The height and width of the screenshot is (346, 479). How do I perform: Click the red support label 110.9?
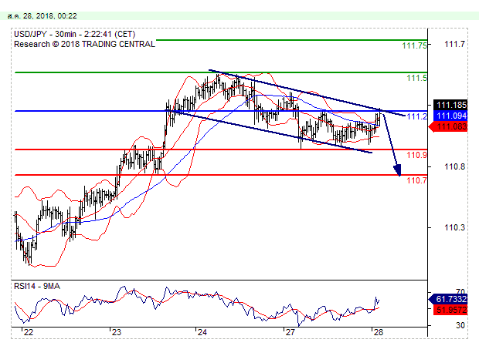click(416, 155)
